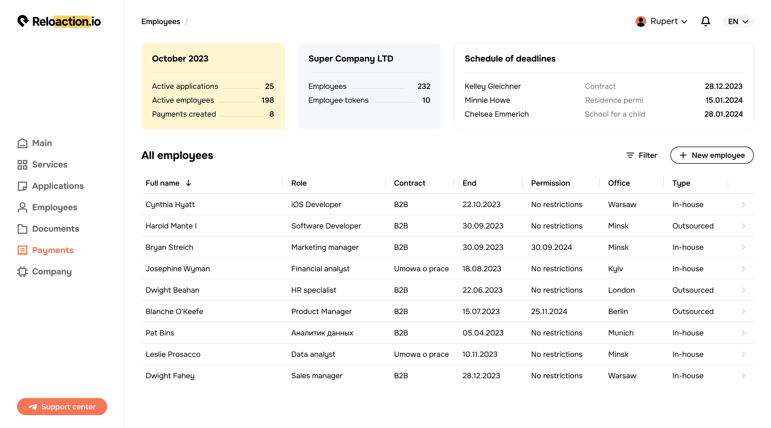
Task: Click the New employee button
Action: pos(712,155)
